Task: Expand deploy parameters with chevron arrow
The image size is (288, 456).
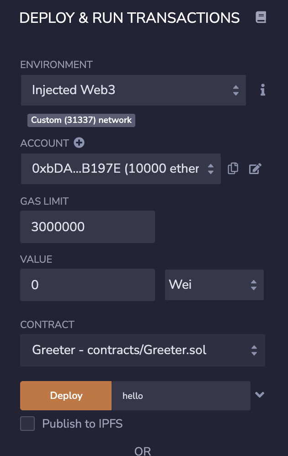Action: 260,395
